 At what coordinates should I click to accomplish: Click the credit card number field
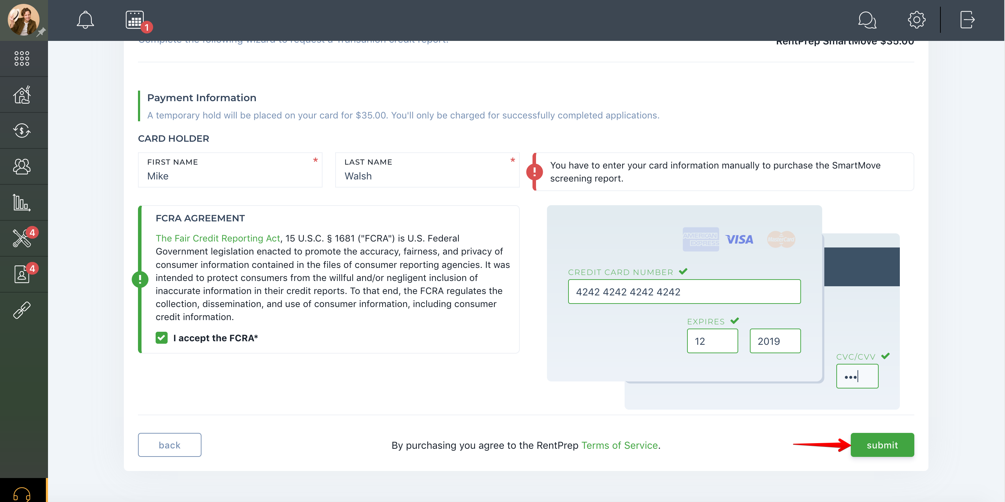coord(684,292)
